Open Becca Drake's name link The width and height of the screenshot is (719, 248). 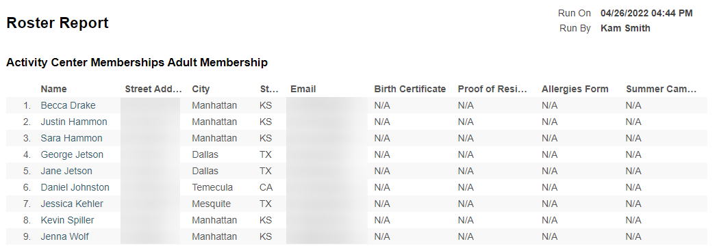point(68,105)
